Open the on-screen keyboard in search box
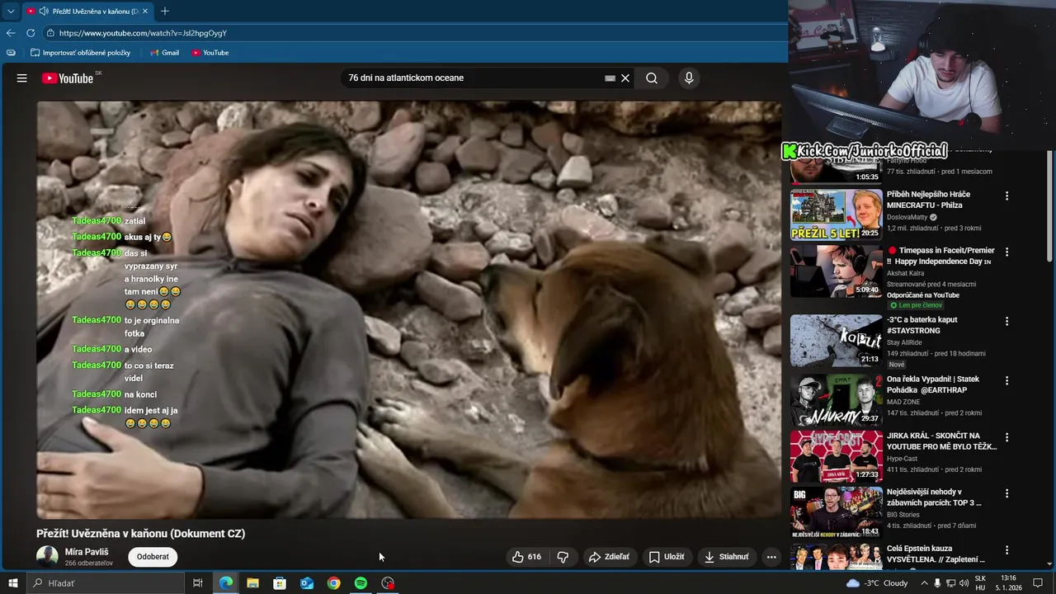Viewport: 1056px width, 594px height. [x=610, y=78]
